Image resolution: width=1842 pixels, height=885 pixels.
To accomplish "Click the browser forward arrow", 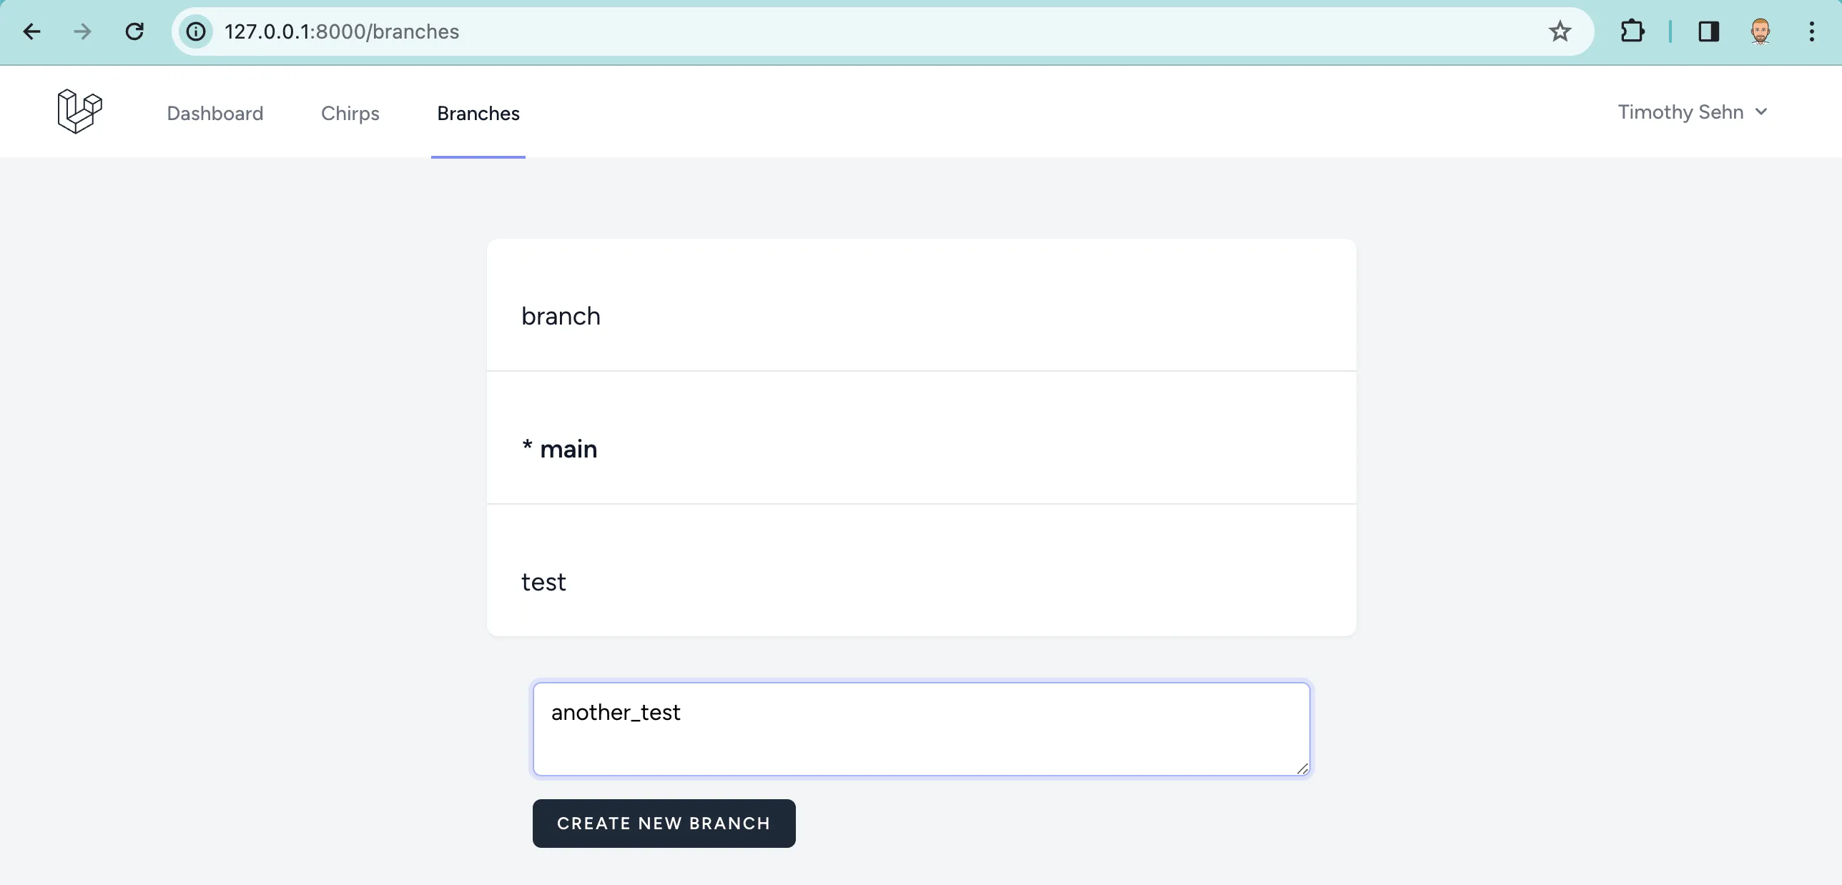I will pyautogui.click(x=82, y=31).
